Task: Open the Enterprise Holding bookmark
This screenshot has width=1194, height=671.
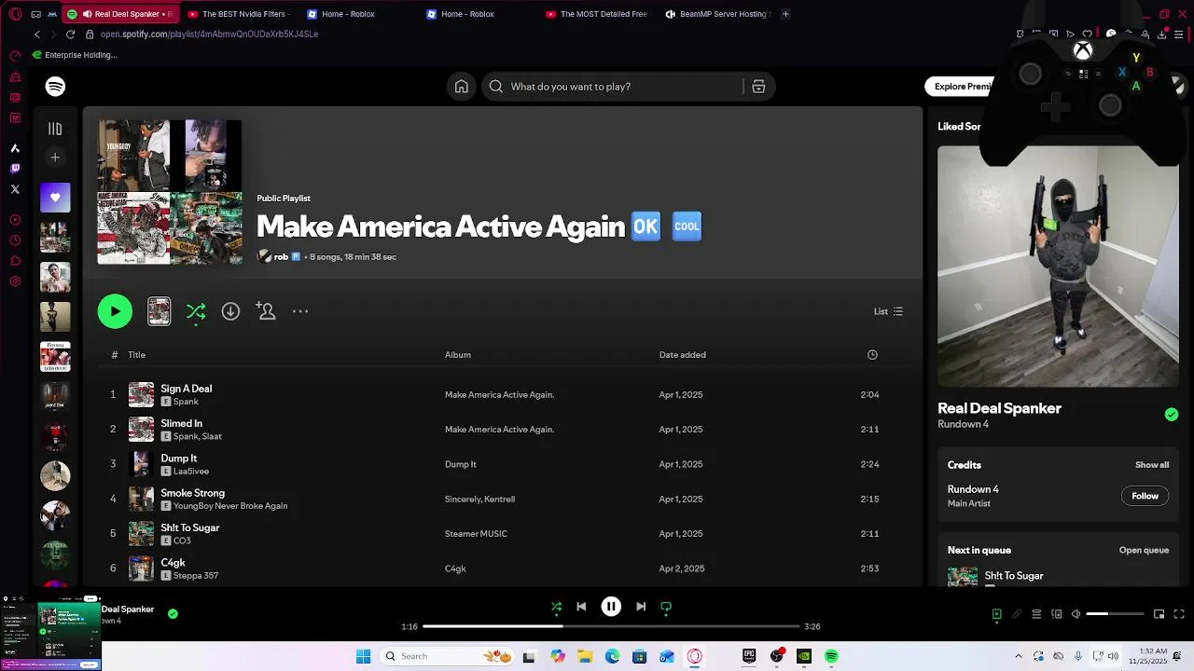Action: [75, 55]
